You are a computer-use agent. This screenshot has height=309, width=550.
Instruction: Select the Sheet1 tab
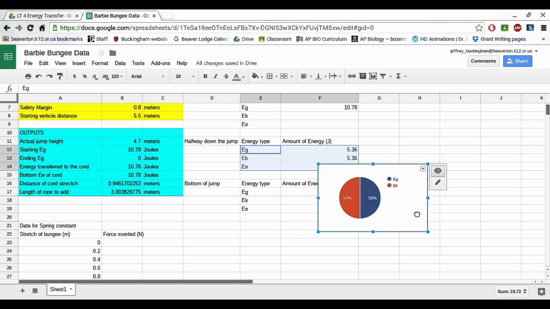pyautogui.click(x=60, y=289)
